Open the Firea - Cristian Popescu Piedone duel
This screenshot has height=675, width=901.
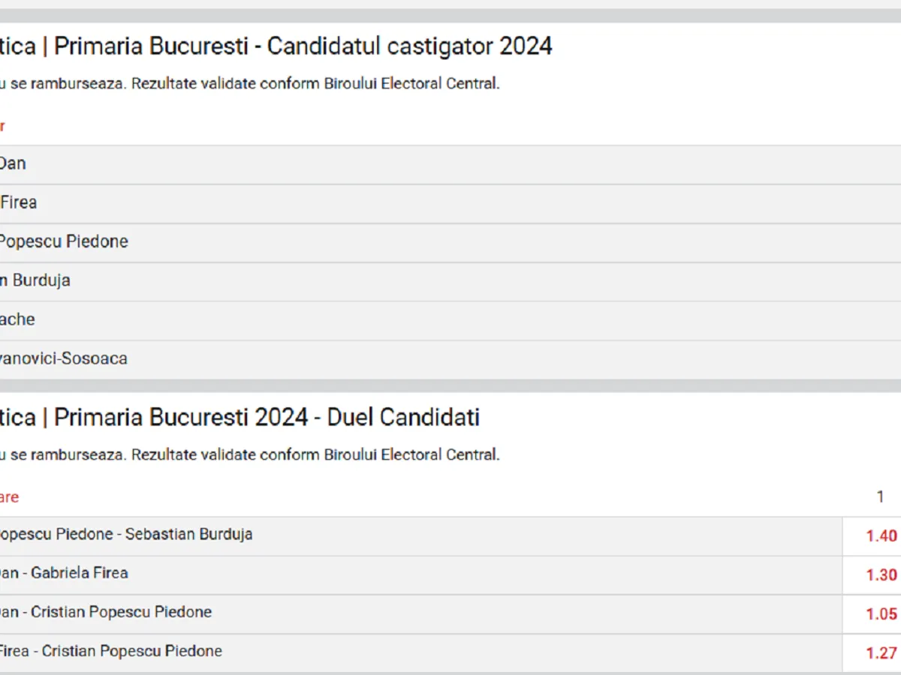click(111, 651)
